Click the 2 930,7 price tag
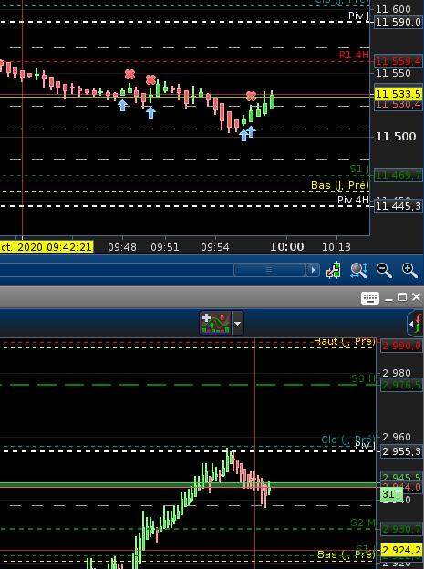 [x=401, y=529]
